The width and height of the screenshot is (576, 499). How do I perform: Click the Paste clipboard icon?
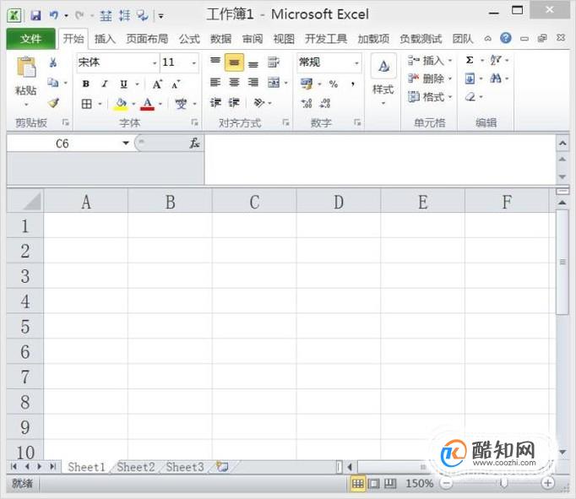[26, 67]
